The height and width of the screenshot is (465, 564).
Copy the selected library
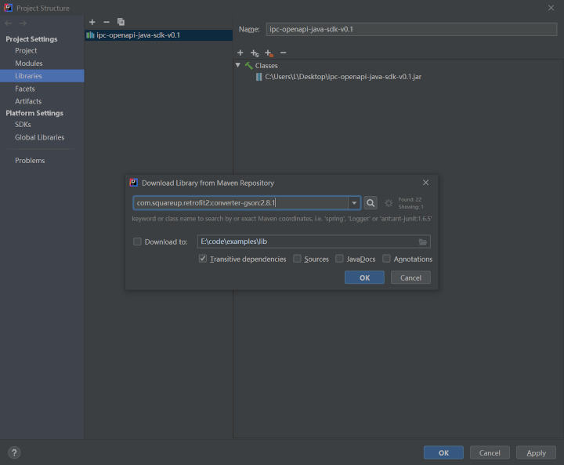click(121, 22)
